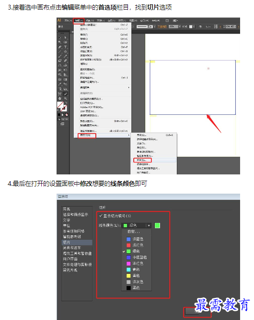Image resolution: width=254 pixels, height=320 pixels.
Task: Select the Zoom magnifier tool
Action: click(x=66, y=98)
